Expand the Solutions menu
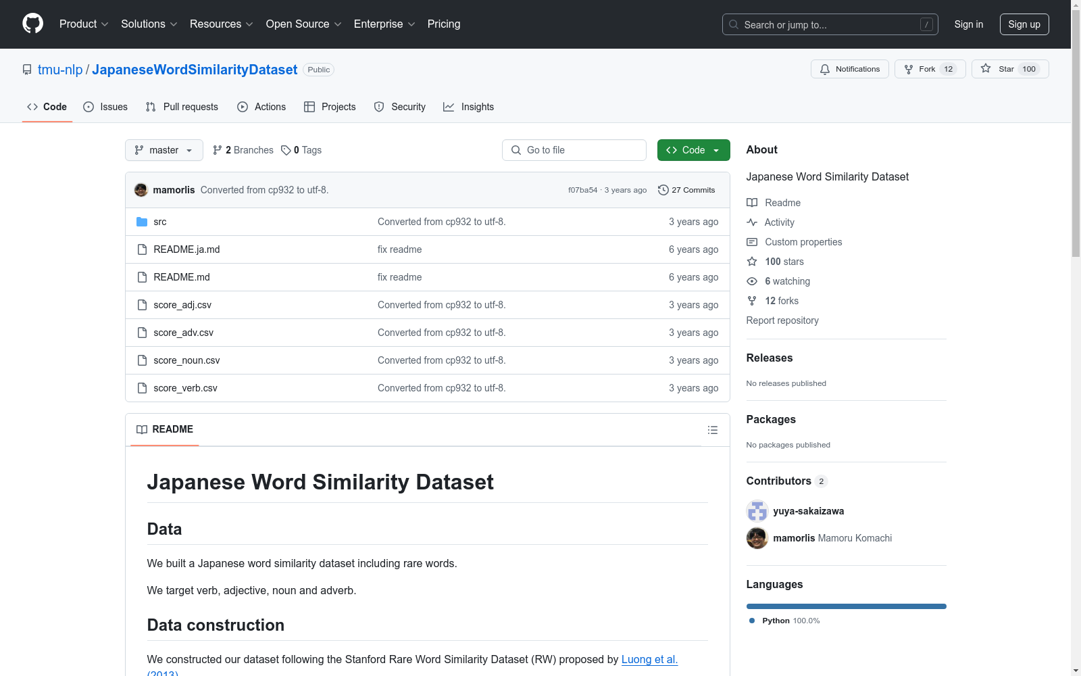Viewport: 1081px width, 676px height. click(149, 24)
